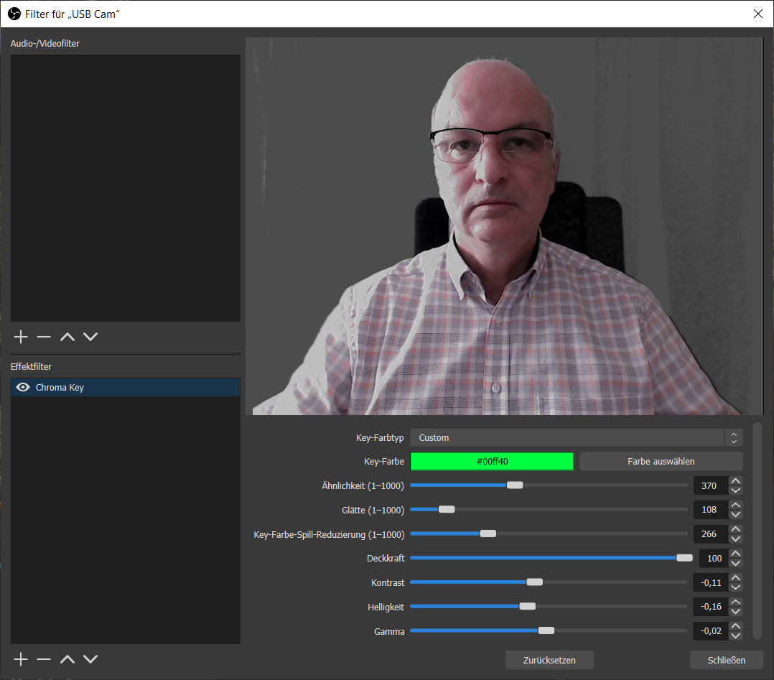Click the Farbe auswählen button
This screenshot has height=680, width=774.
pos(661,462)
